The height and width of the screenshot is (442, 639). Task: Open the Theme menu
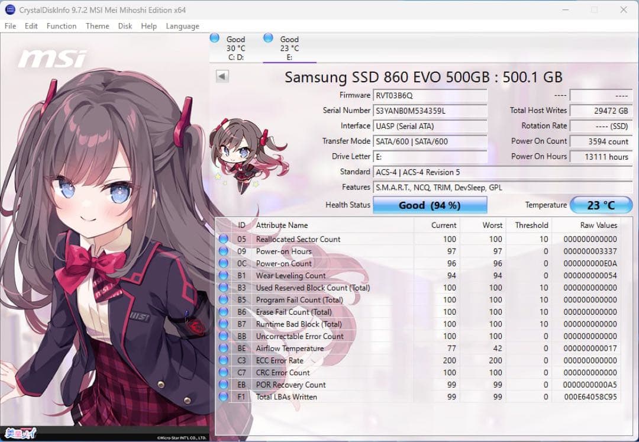click(x=98, y=26)
